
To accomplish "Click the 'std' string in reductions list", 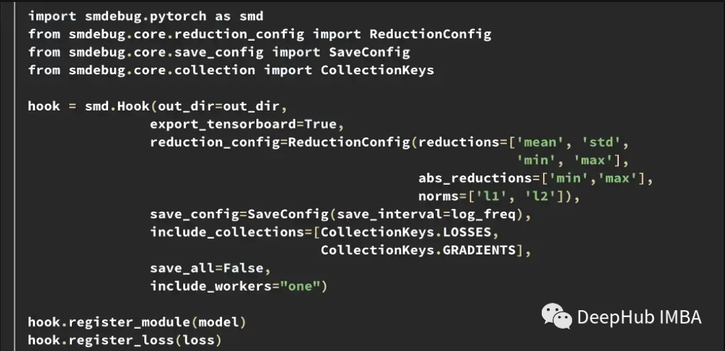I will (x=598, y=142).
